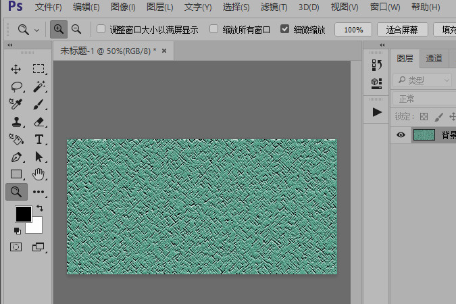Image resolution: width=456 pixels, height=304 pixels.
Task: Open the 帮助(H) menu
Action: tap(426, 7)
